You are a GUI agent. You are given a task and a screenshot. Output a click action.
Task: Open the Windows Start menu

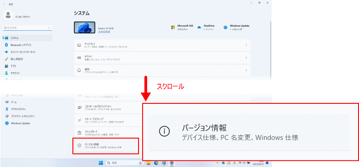pyautogui.click(x=101, y=163)
